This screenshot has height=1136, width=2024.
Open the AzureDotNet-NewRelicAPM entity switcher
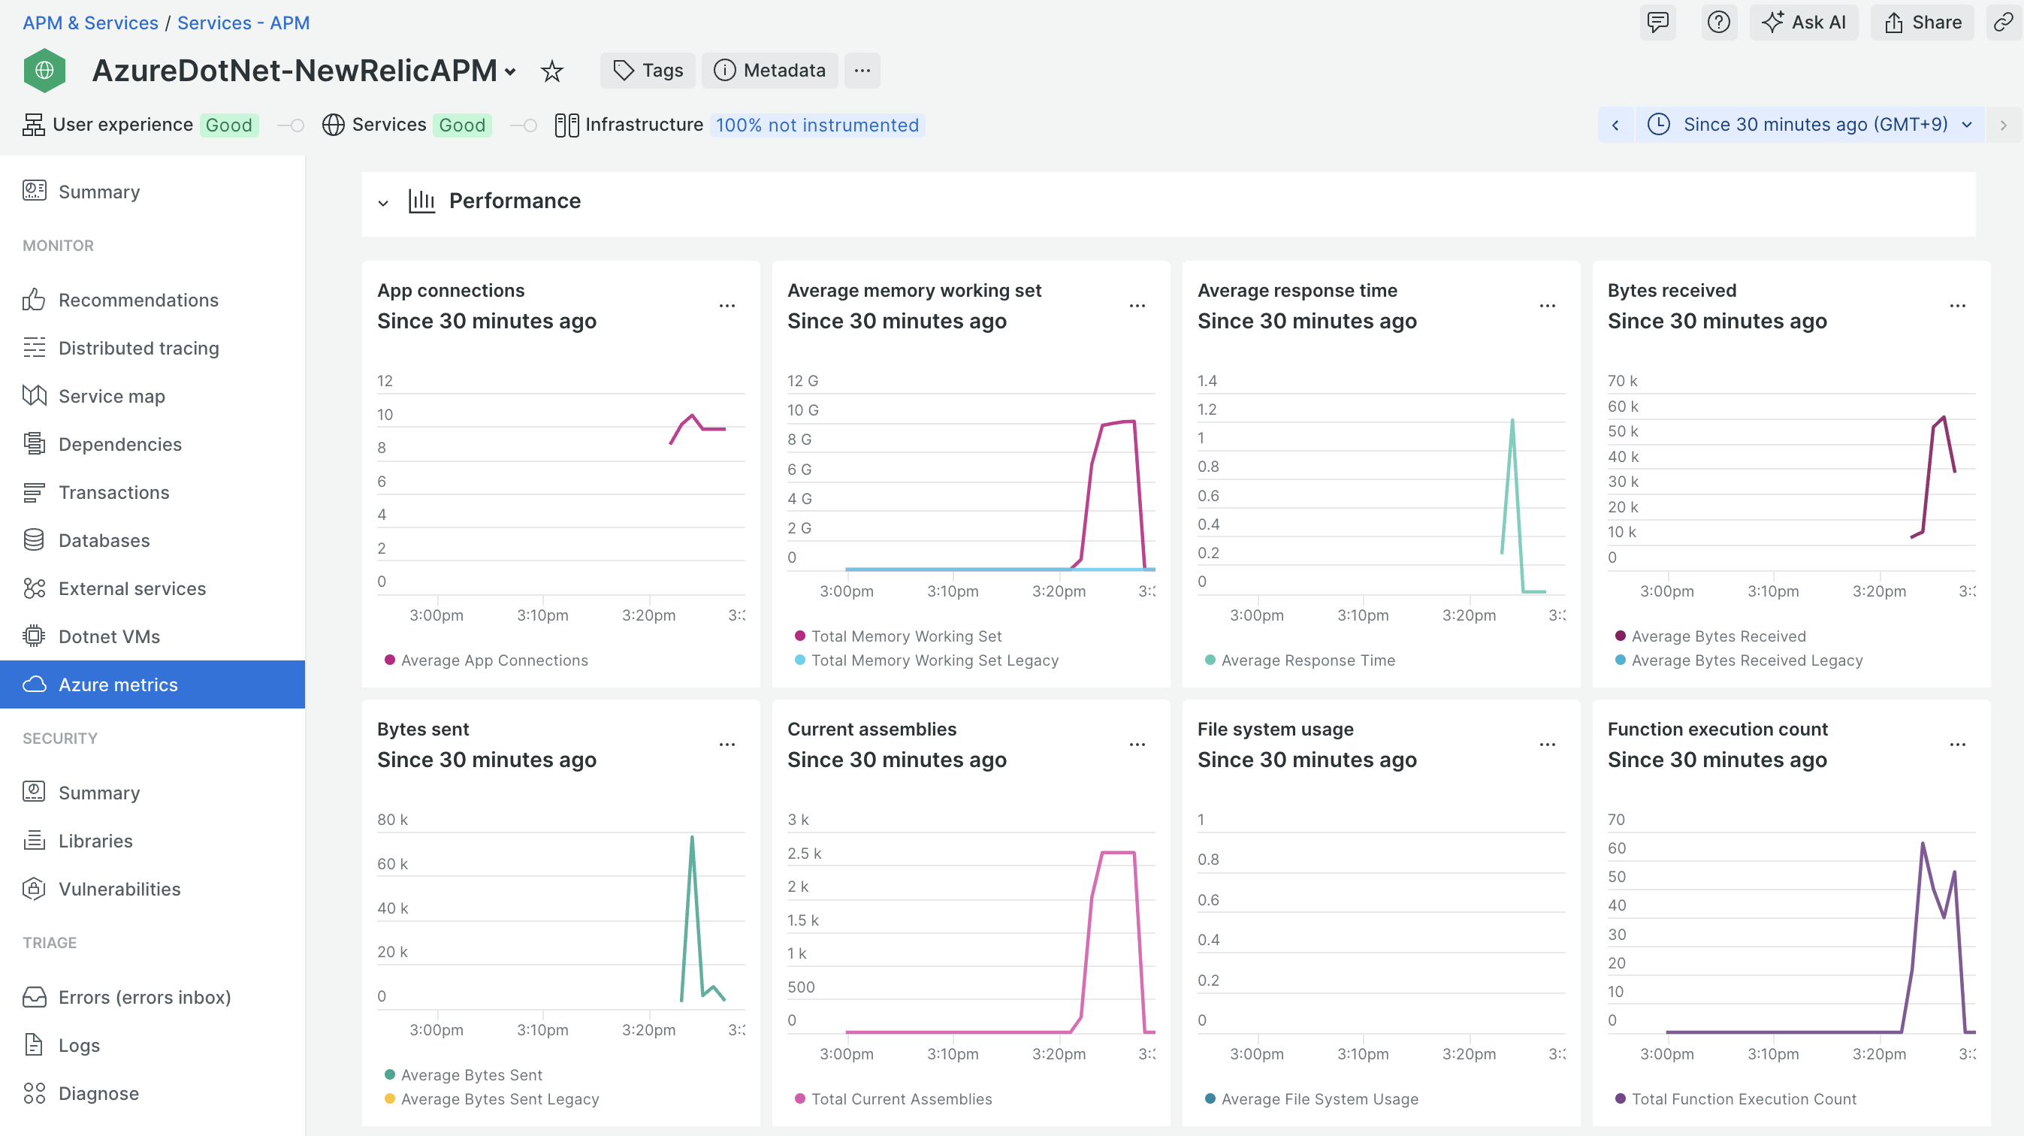(512, 71)
